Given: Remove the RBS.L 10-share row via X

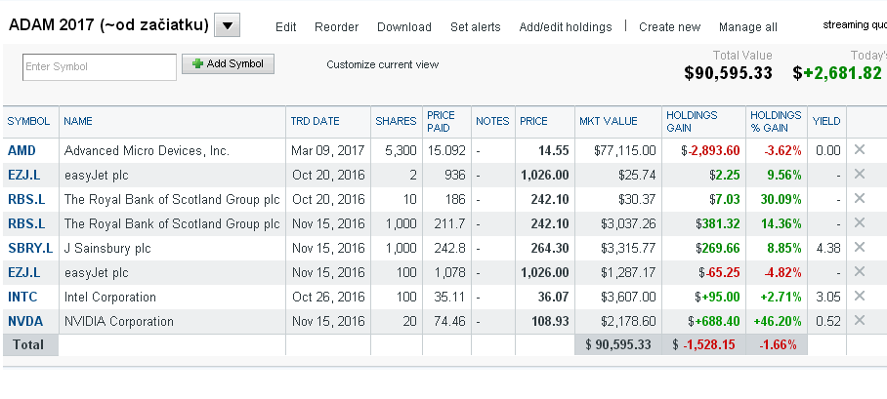Looking at the screenshot, I should (x=860, y=198).
